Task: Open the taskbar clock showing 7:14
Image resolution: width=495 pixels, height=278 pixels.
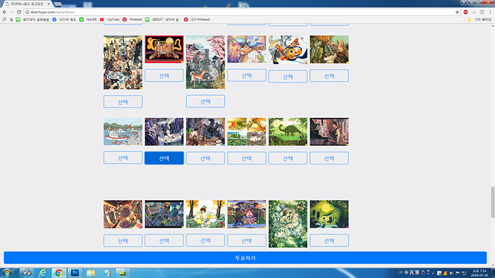Action: [479, 273]
